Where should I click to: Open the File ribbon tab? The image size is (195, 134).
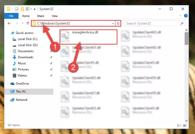point(11,16)
